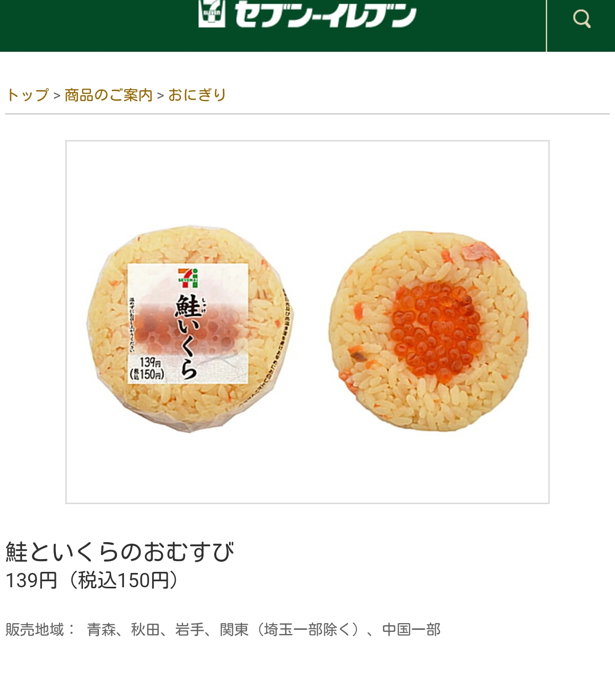Click the ikura roe topping on rice
The height and width of the screenshot is (699, 615).
[437, 329]
